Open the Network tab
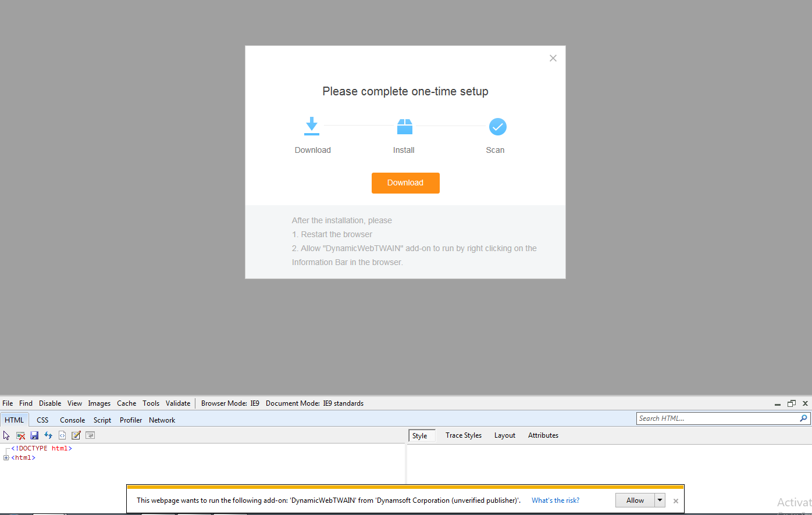 click(x=162, y=420)
